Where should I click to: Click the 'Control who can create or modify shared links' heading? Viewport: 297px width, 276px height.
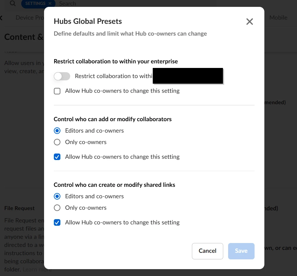[115, 185]
